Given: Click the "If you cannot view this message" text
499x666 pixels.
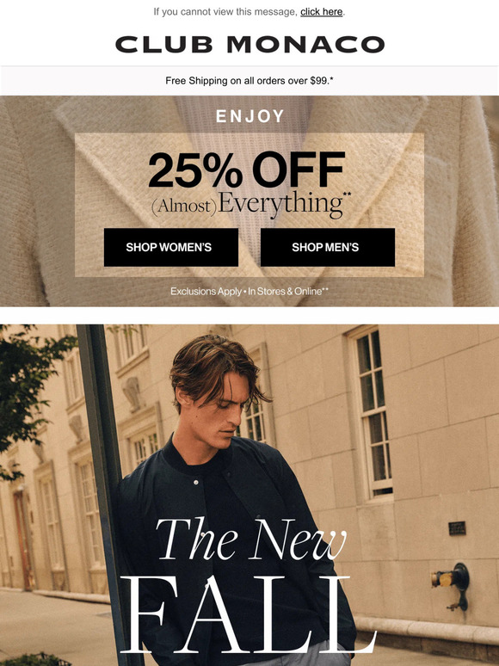Looking at the screenshot, I should tap(225, 12).
